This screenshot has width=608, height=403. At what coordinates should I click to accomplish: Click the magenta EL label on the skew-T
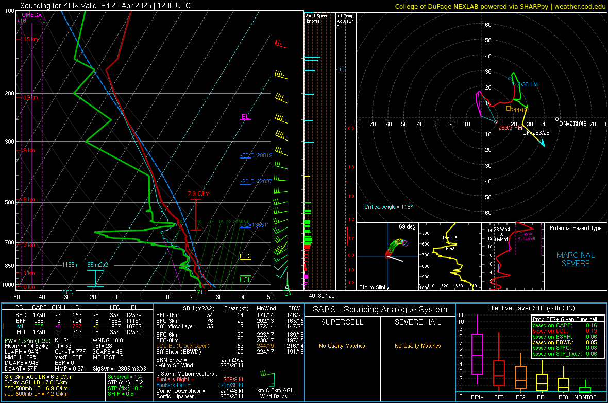click(245, 117)
